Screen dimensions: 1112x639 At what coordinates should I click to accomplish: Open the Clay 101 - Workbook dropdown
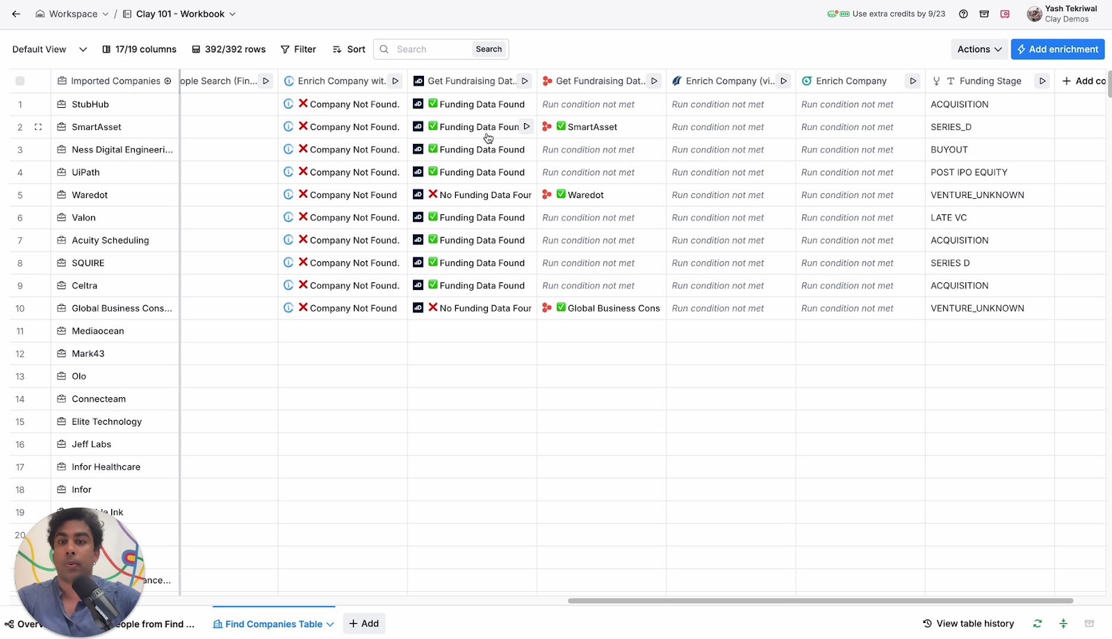point(179,14)
